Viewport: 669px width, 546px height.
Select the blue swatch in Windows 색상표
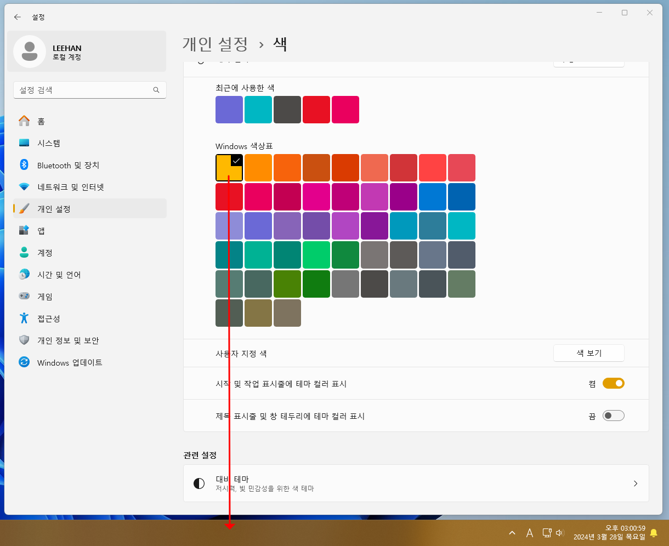[x=433, y=196]
